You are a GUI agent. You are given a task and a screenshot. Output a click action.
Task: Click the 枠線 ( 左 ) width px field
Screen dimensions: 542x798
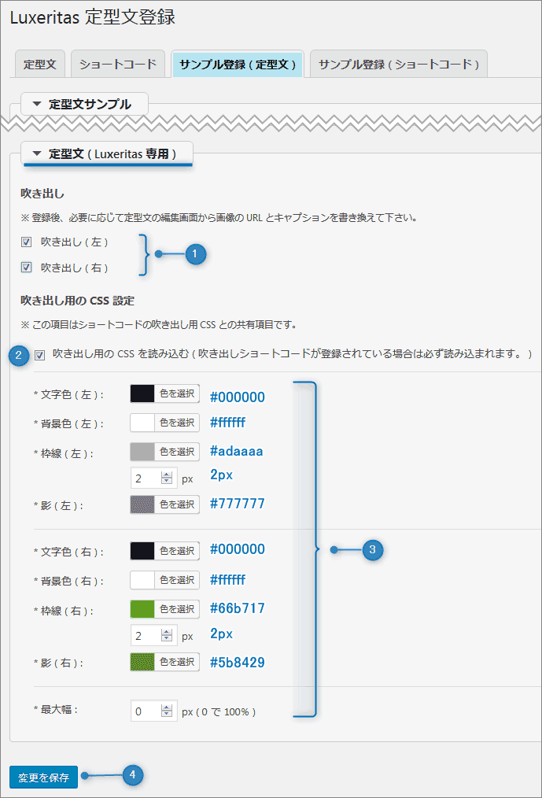(146, 478)
